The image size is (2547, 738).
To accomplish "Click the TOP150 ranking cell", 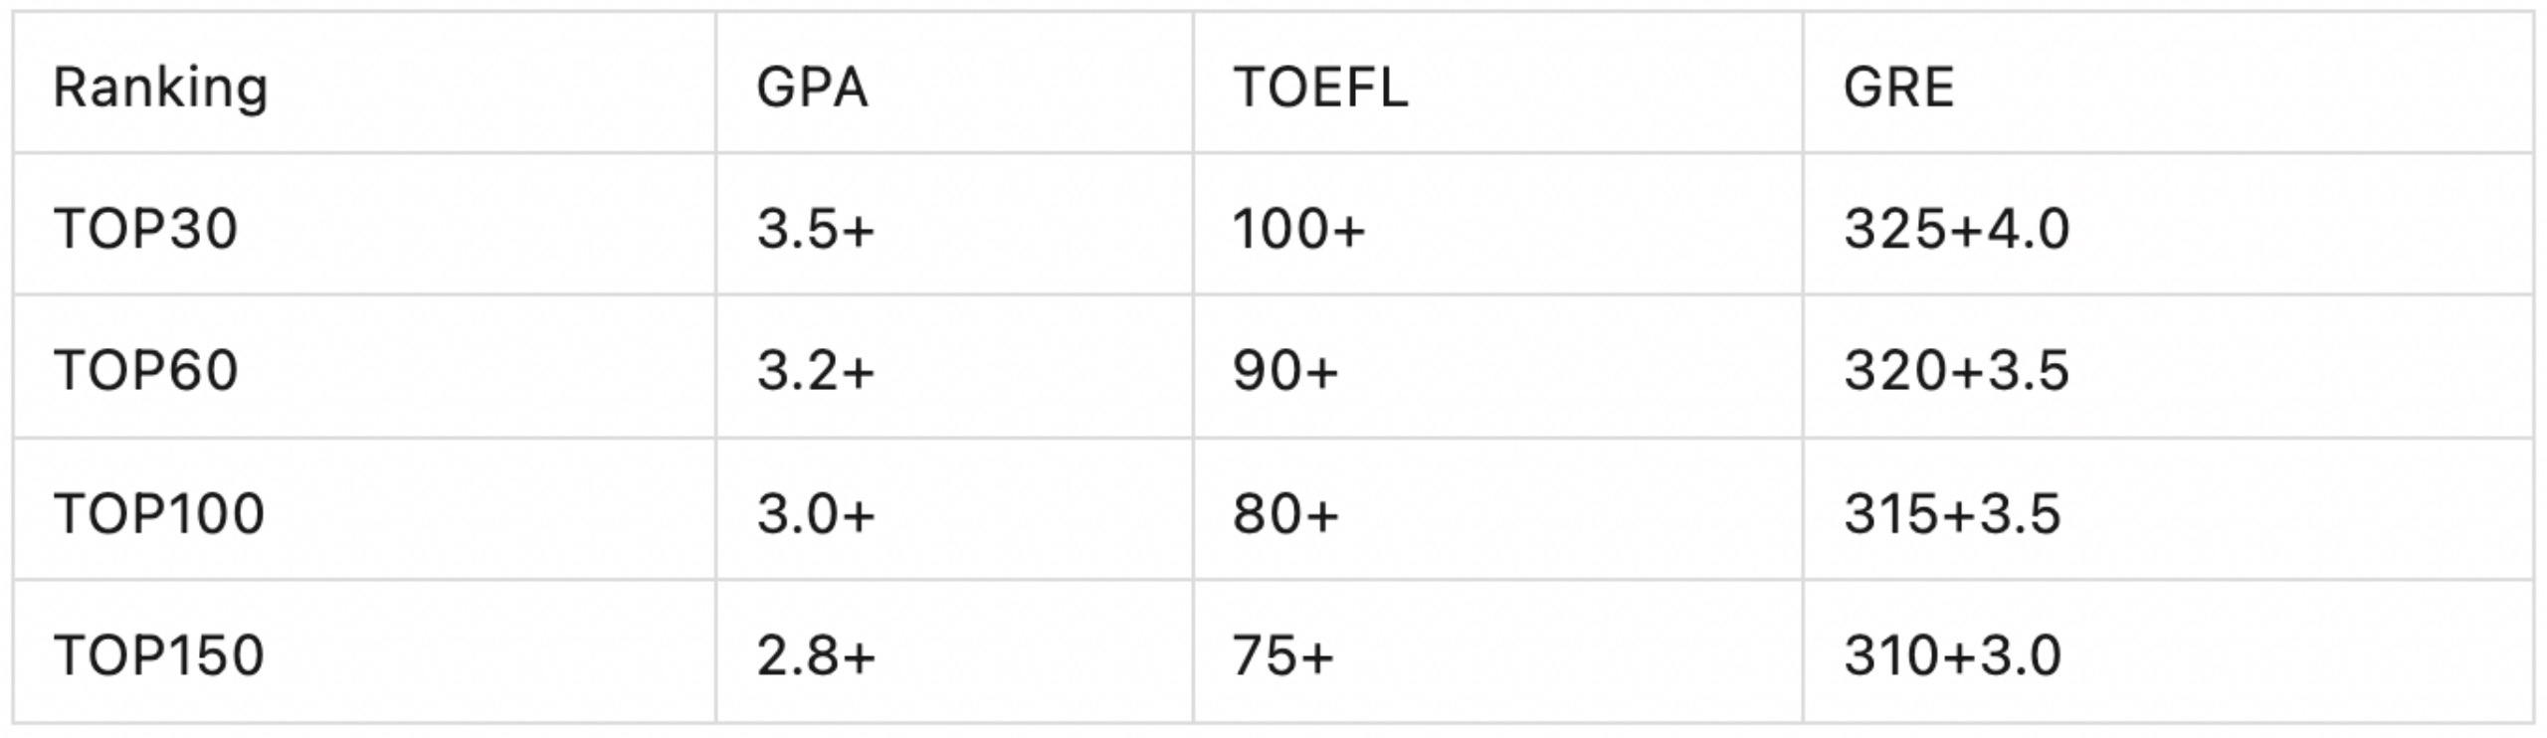I will (159, 655).
